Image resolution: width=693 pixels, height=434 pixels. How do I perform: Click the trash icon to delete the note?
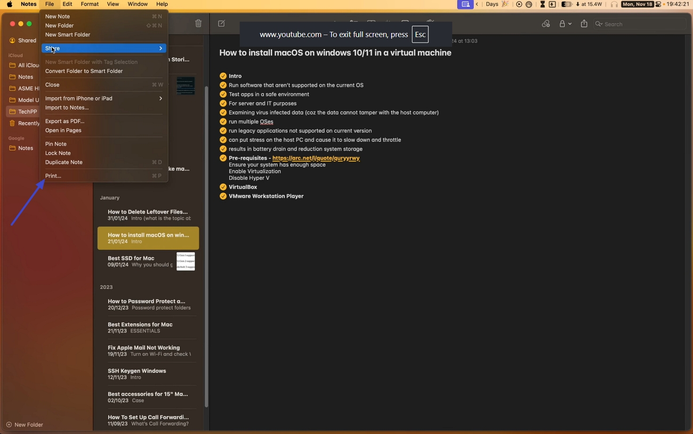click(198, 23)
